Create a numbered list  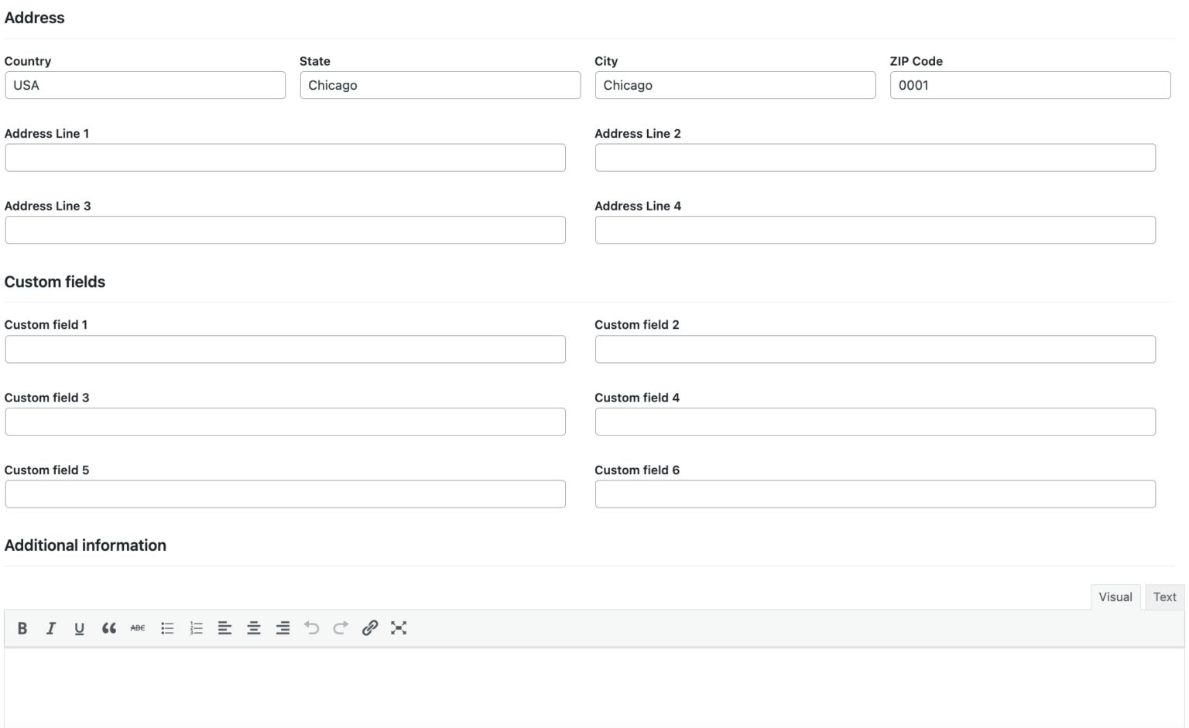click(196, 628)
